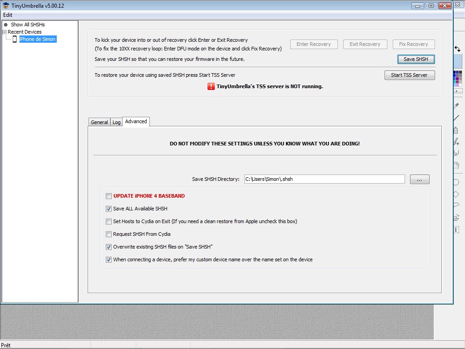Toggle Set Hosts to Cydia on Exit
Image resolution: width=465 pixels, height=349 pixels.
(109, 222)
